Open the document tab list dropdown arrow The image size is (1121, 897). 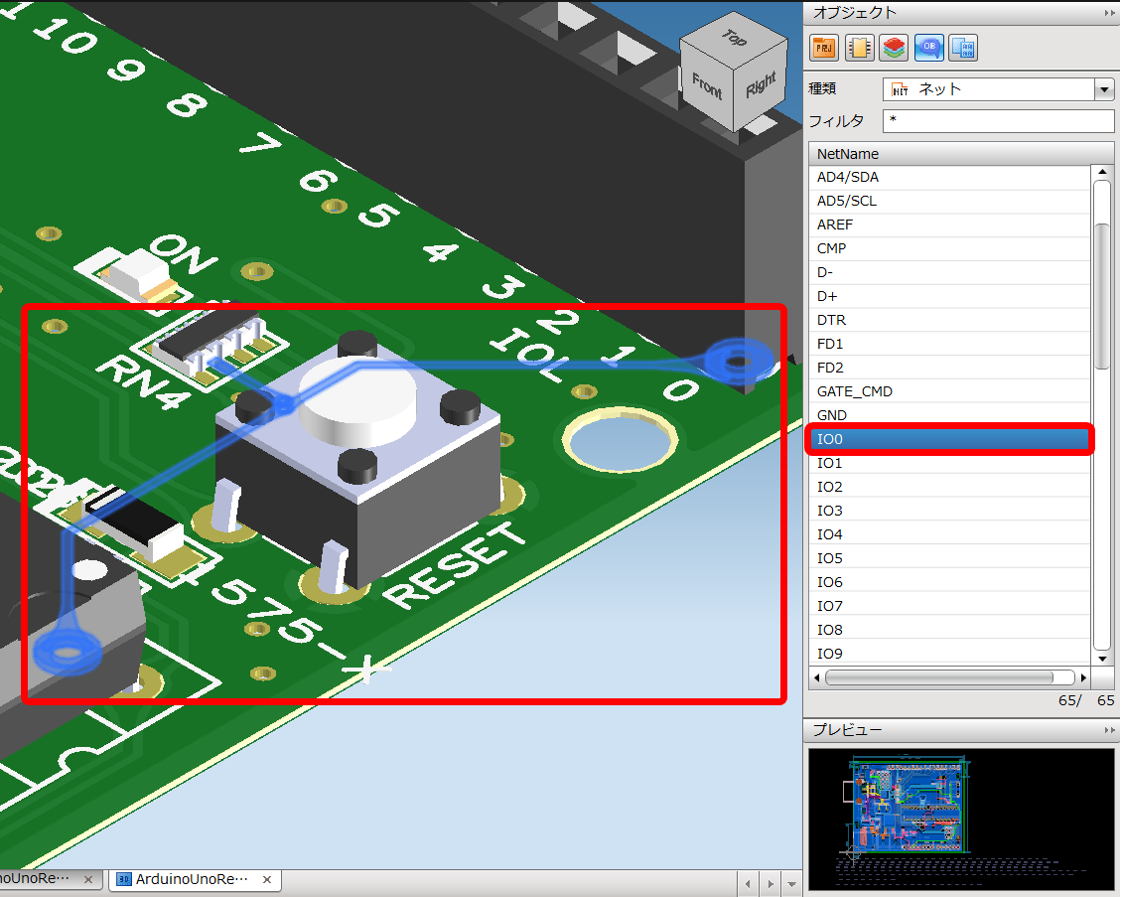(x=791, y=882)
